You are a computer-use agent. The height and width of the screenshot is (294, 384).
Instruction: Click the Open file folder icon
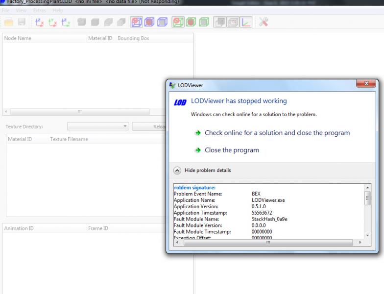(x=9, y=22)
